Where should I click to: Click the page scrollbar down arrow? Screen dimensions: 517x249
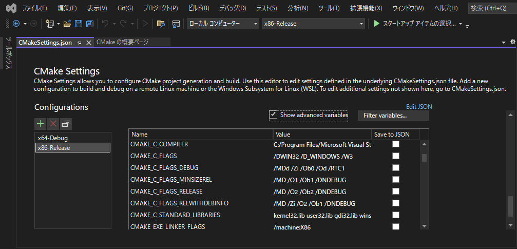tap(511, 224)
